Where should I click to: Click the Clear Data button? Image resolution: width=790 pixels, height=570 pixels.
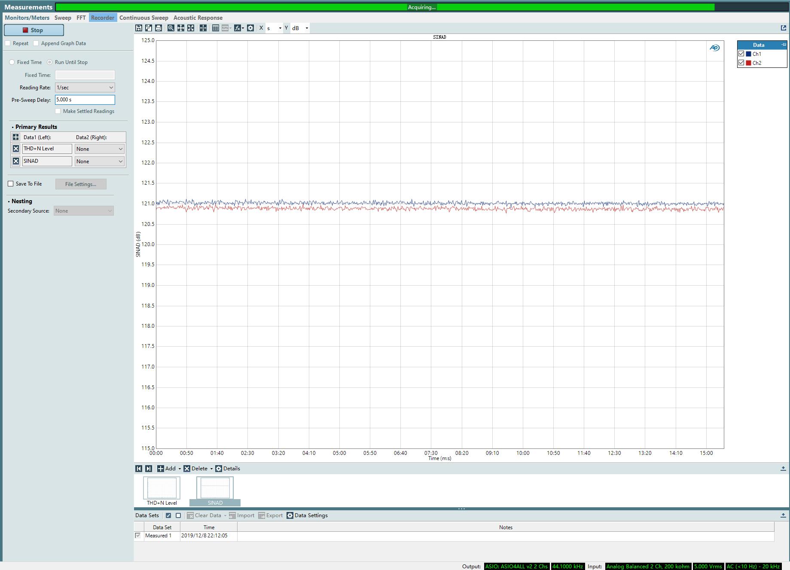204,515
